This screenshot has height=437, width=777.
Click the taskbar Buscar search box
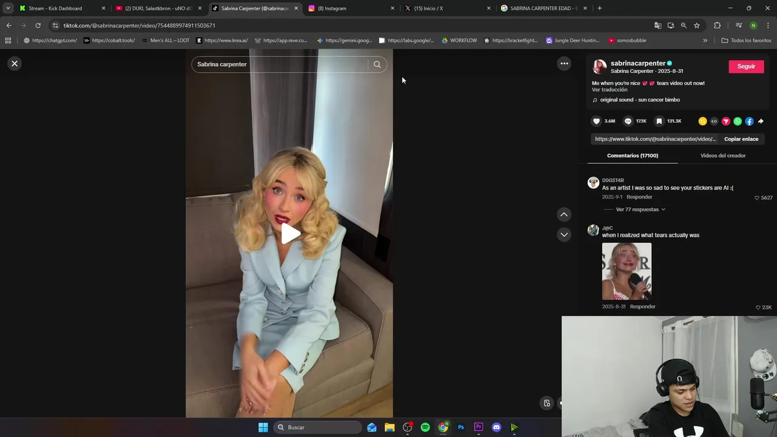317,427
